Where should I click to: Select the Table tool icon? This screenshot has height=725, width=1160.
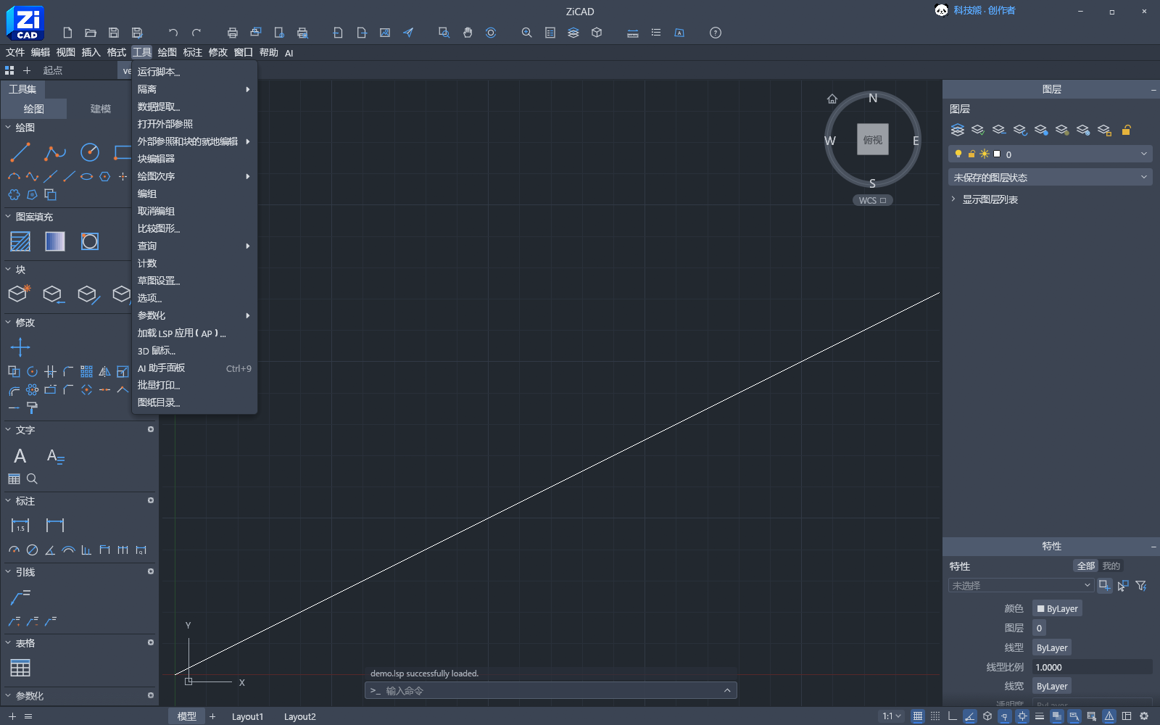pos(20,668)
